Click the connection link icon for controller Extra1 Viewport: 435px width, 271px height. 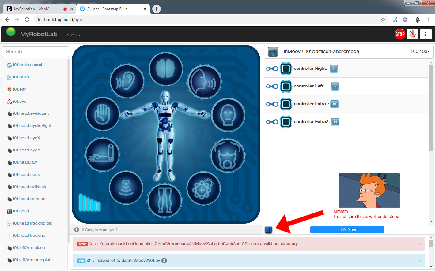pos(272,104)
